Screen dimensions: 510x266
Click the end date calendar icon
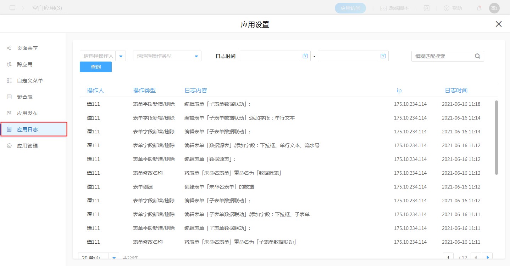point(383,56)
